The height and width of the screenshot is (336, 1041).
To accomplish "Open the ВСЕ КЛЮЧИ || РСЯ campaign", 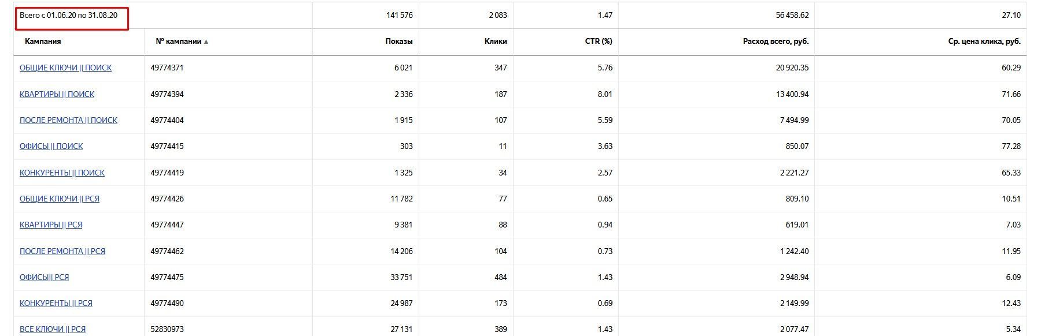I will coord(53,329).
